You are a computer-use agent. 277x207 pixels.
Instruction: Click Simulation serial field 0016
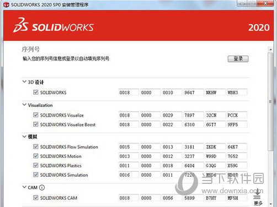(x=129, y=175)
